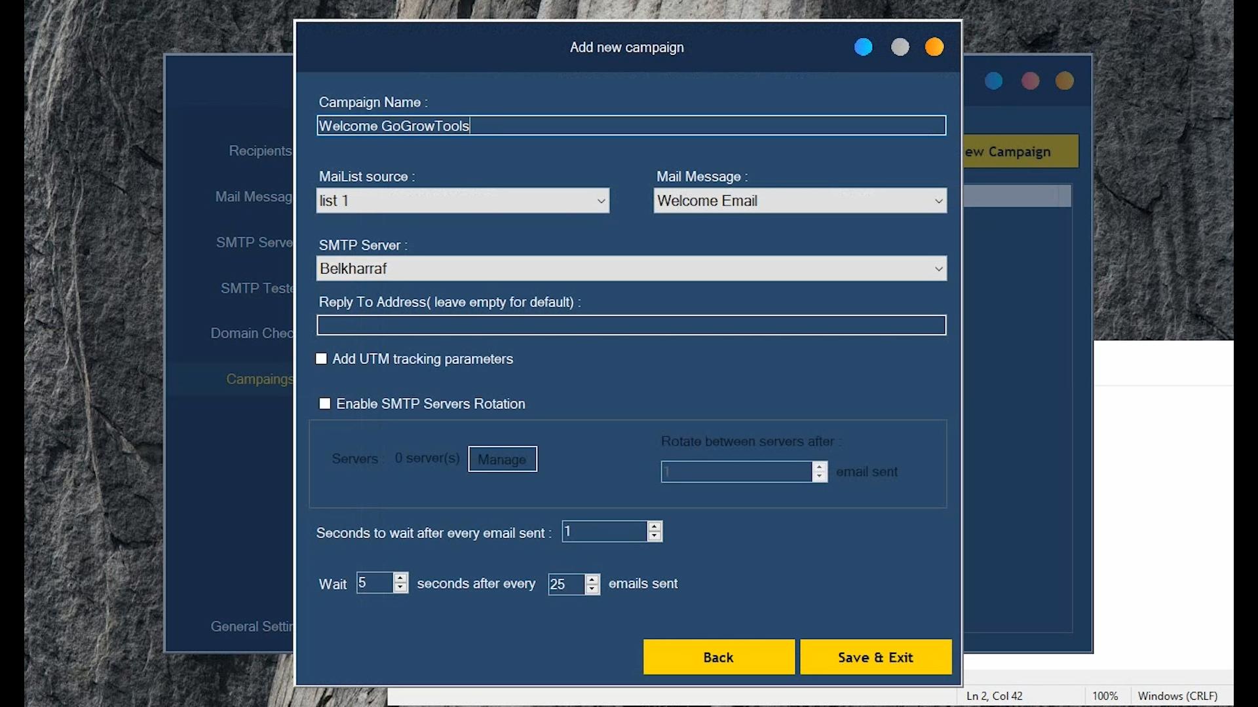Enable the Add UTM tracking parameters checkbox

(x=321, y=358)
